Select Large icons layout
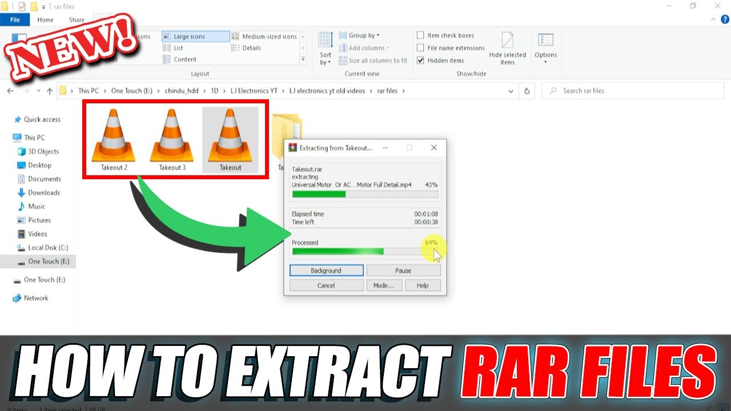Screen dimensions: 731x411 tap(195, 37)
